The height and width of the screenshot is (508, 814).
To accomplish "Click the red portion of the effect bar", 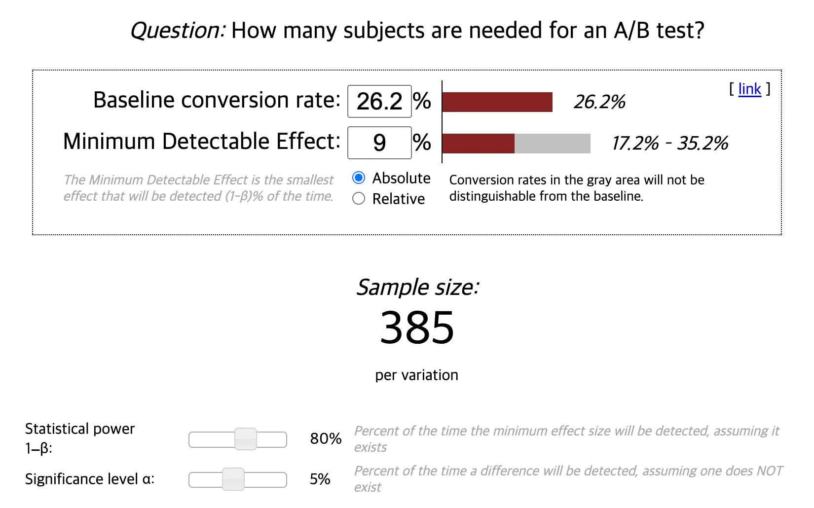I will pos(479,144).
